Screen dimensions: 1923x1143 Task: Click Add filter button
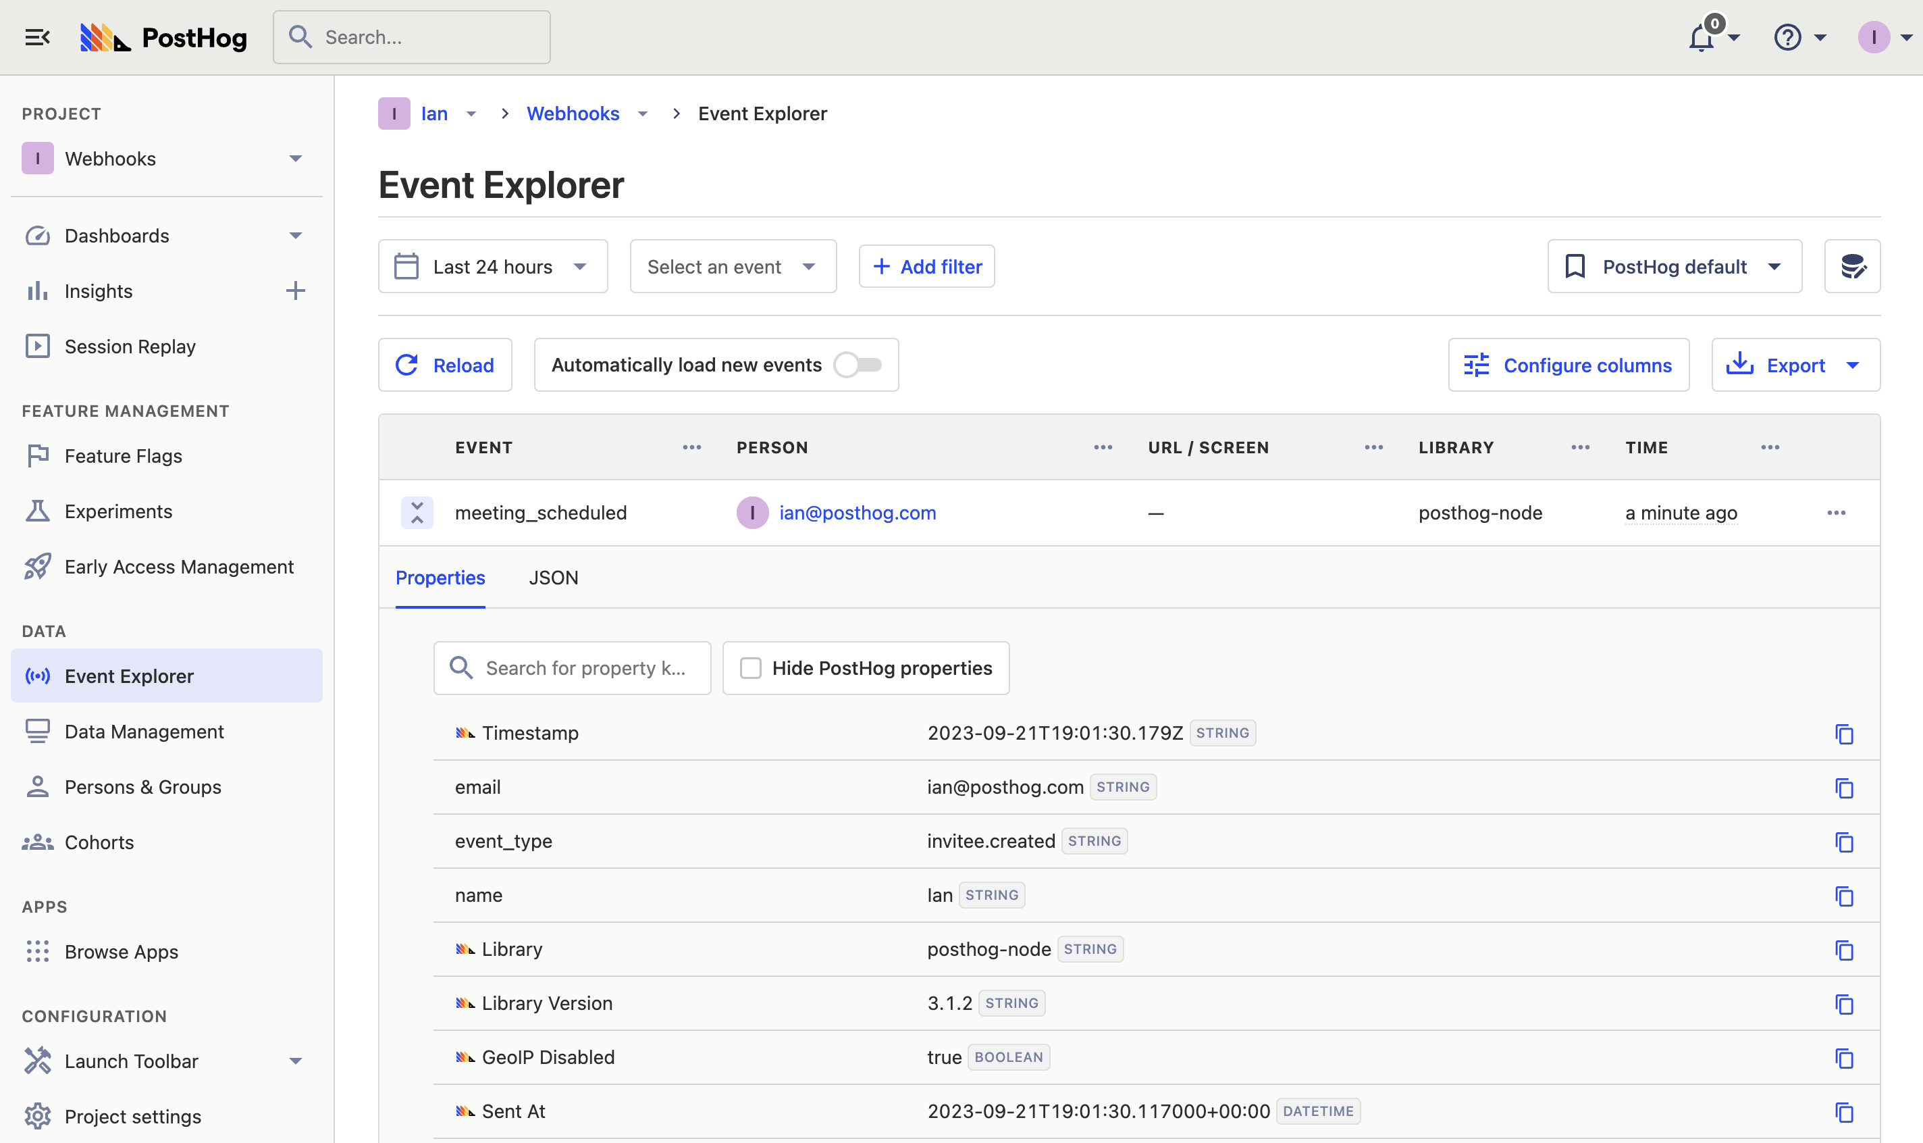[x=927, y=266]
